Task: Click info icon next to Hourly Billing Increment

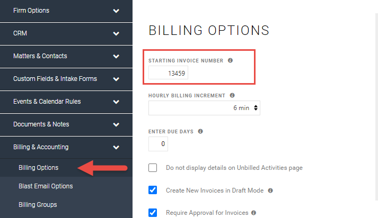Action: tap(232, 95)
